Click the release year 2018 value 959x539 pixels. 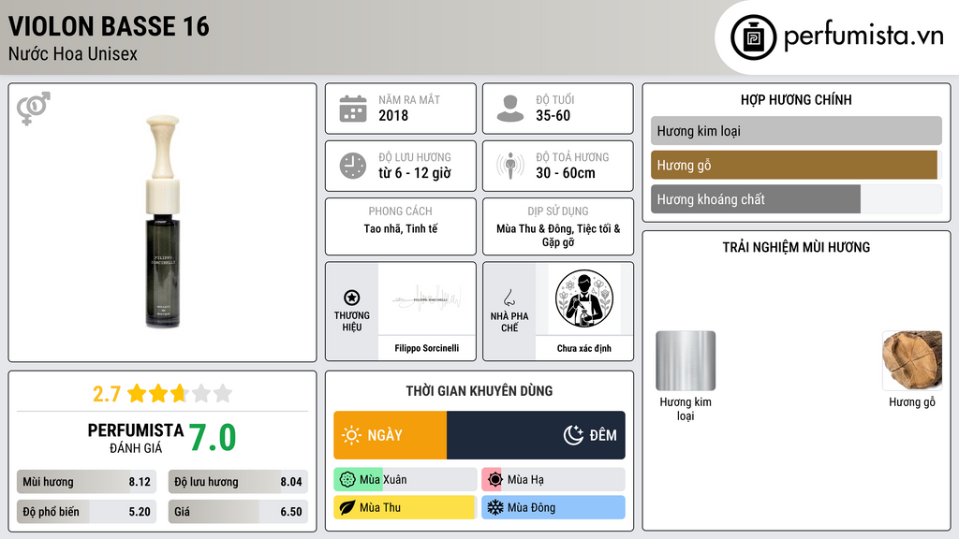[393, 115]
